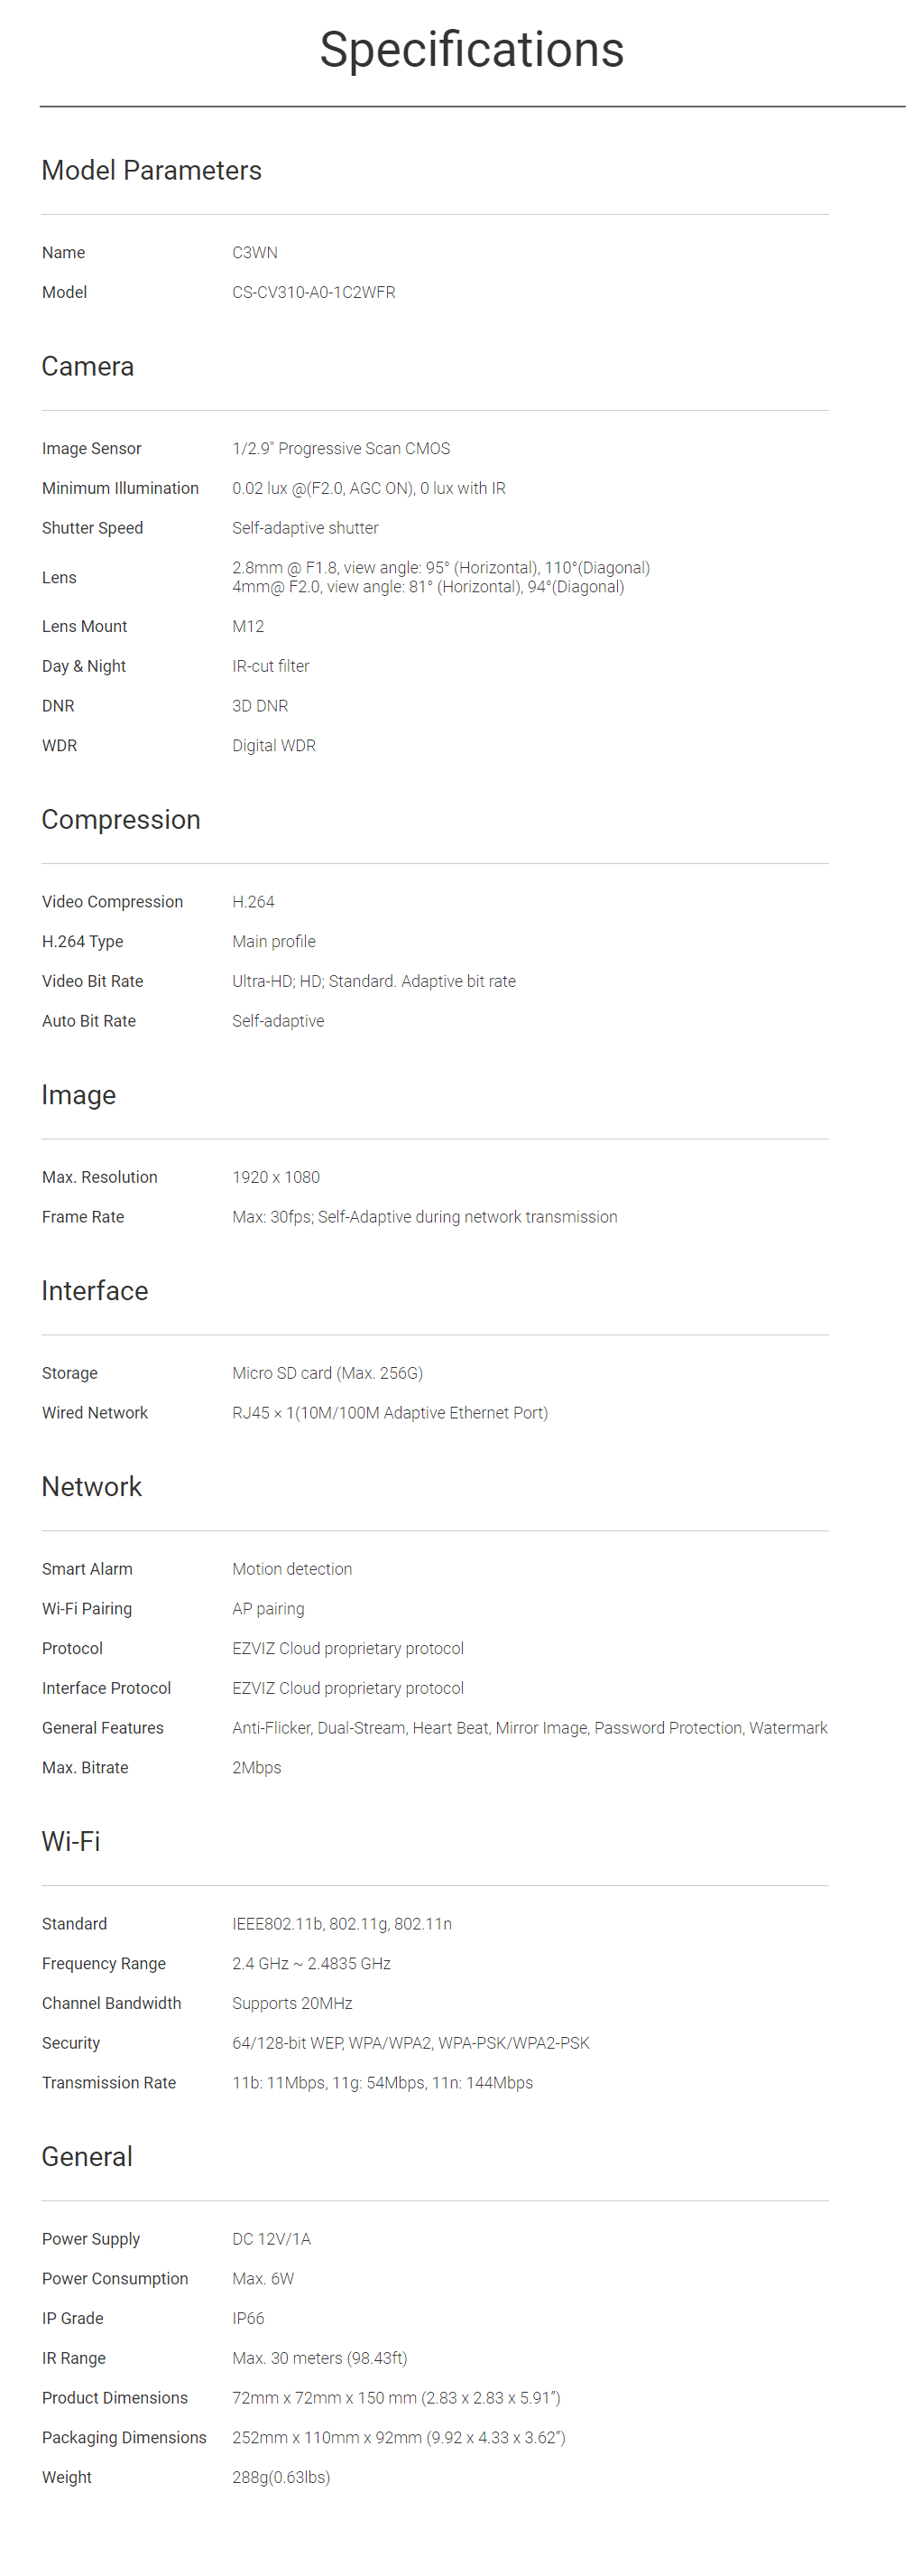
Task: Click the model number CS-CV310-A0-1C2WFR
Action: pyautogui.click(x=314, y=293)
